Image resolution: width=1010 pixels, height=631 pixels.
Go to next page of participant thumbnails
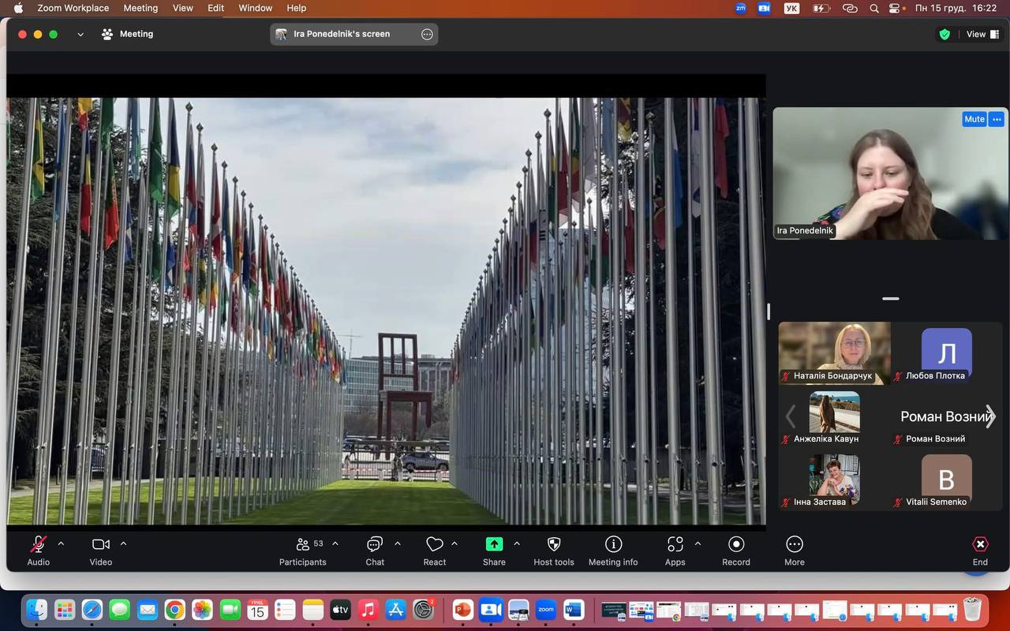990,416
